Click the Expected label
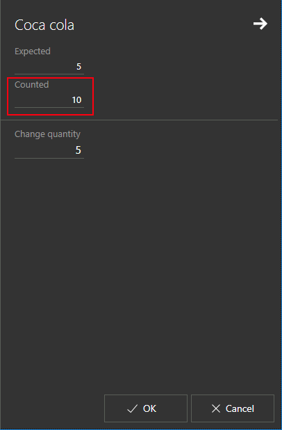Screen dimensions: 282x430 coord(33,51)
